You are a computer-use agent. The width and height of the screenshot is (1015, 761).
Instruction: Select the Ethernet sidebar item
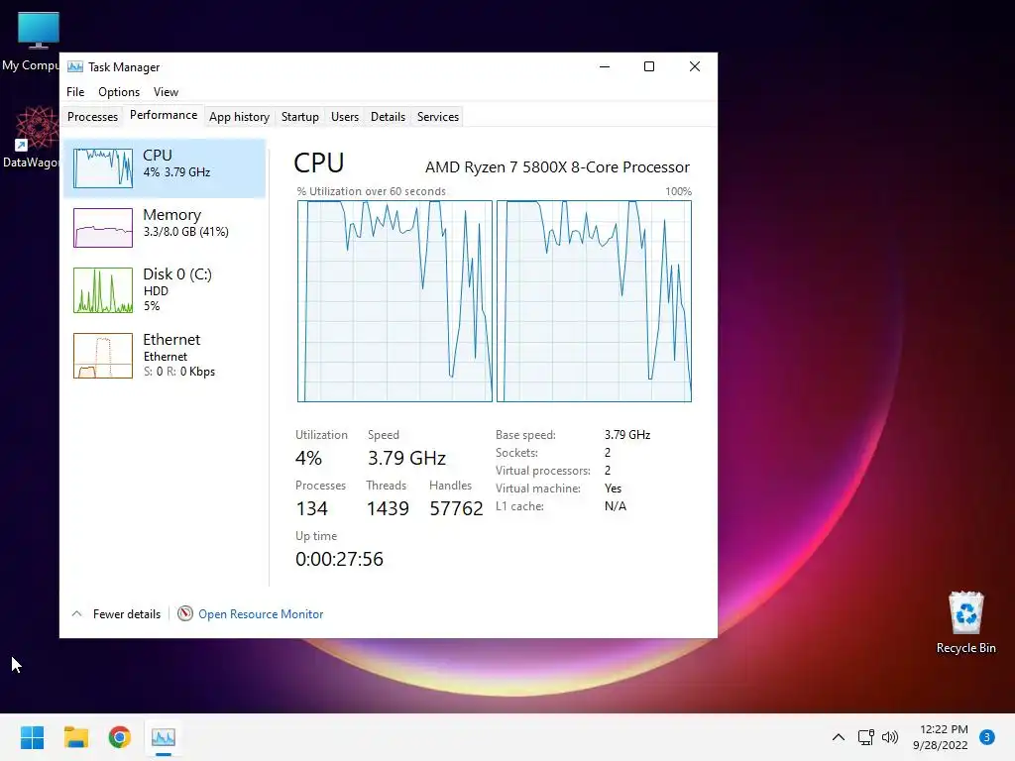(x=165, y=356)
